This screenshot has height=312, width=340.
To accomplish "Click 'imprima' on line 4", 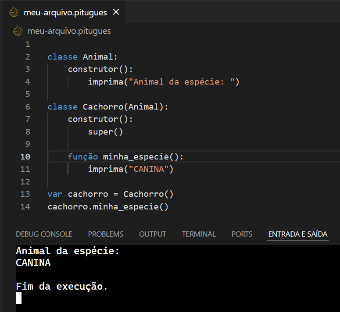I will [x=106, y=82].
